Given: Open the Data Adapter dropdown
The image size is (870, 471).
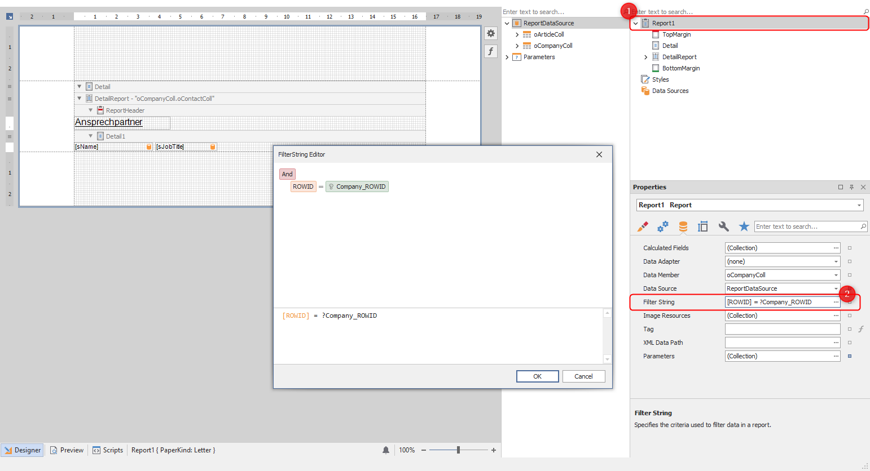Looking at the screenshot, I should [836, 261].
